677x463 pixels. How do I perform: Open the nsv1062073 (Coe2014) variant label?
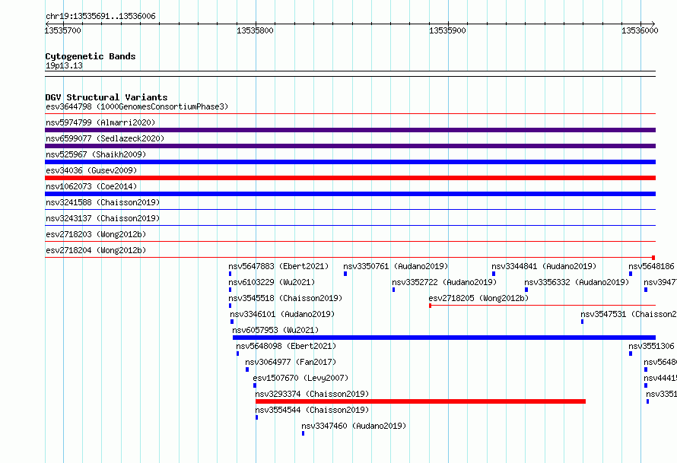[x=91, y=186]
